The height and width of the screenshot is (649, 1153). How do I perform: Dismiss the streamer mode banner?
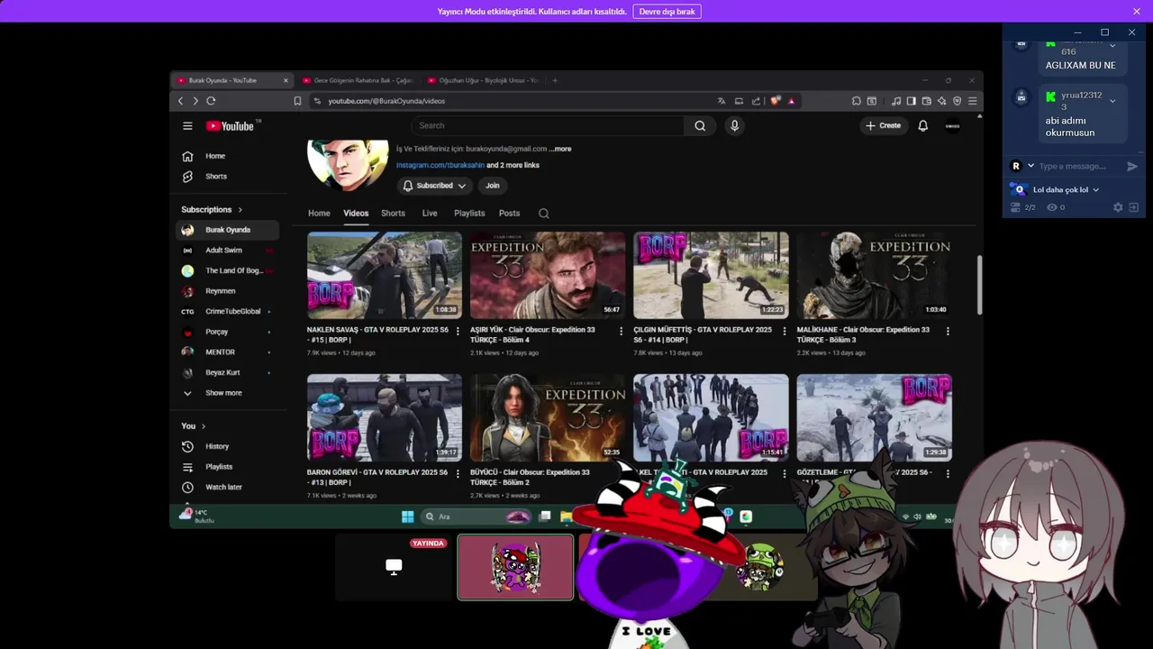pos(1137,11)
